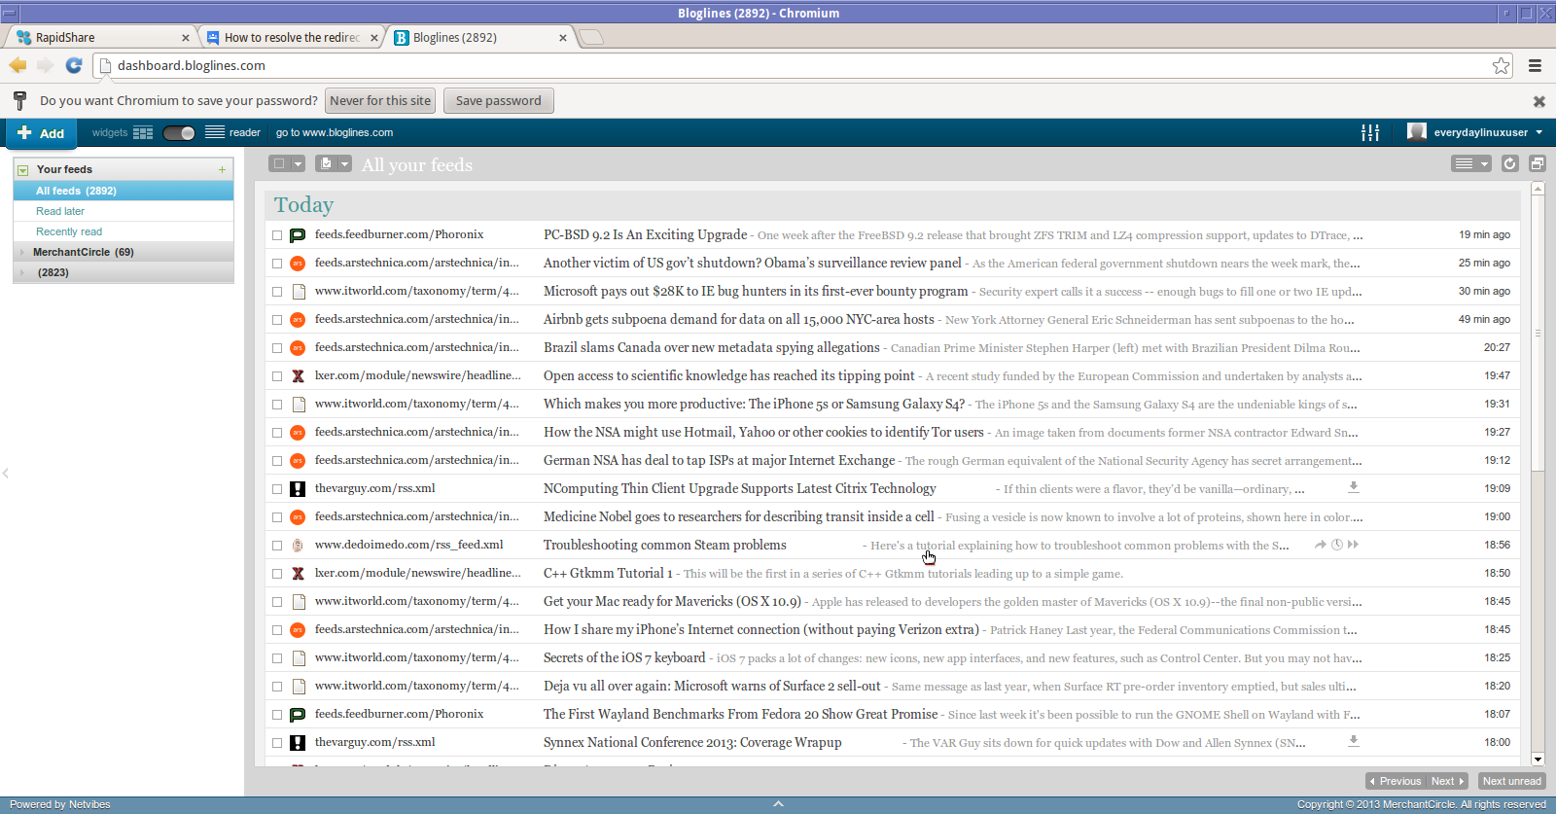Expand the (2823) feed folder
This screenshot has height=814, width=1556.
point(22,272)
